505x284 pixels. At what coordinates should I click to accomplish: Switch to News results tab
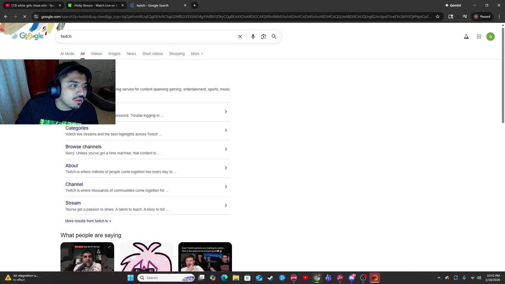(x=131, y=54)
